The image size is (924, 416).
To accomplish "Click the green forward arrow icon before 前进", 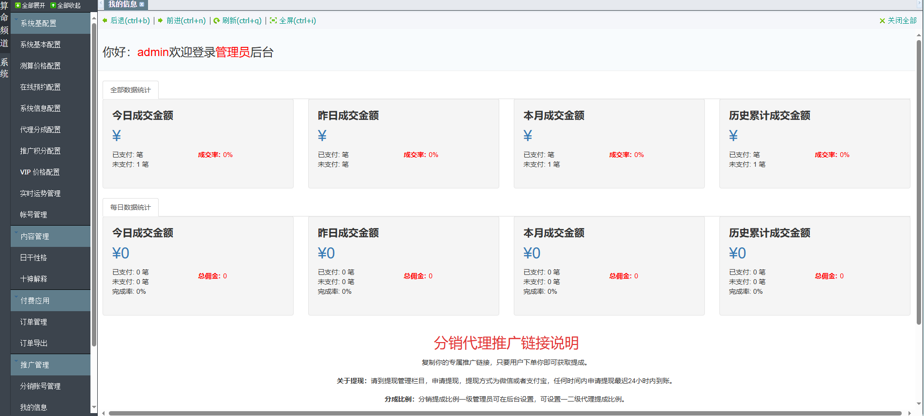I will (161, 20).
